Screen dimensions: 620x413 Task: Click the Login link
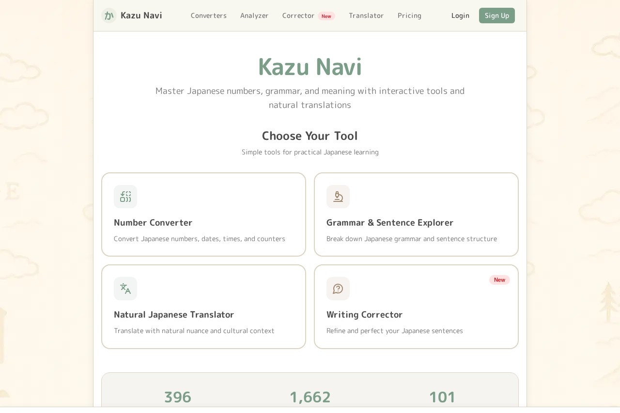[460, 15]
